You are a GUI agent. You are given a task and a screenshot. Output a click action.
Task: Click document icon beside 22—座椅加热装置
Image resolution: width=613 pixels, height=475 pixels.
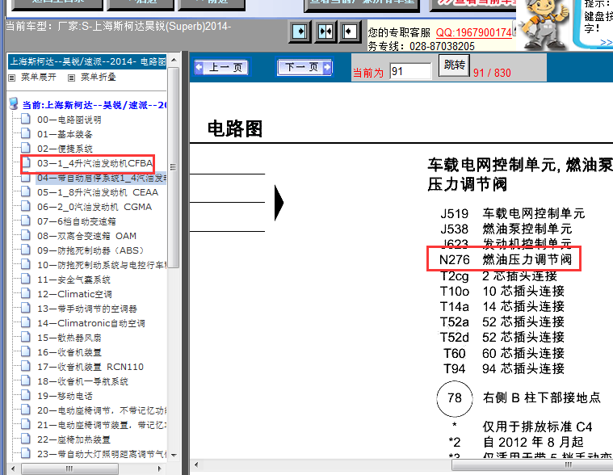26,439
